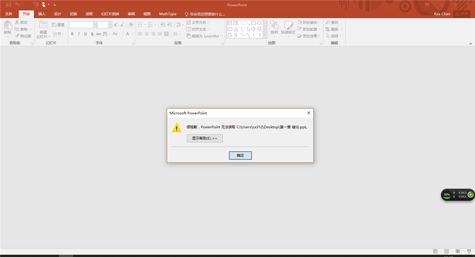Click the Increase Font Size icon
This screenshot has height=257, width=475.
point(116,25)
